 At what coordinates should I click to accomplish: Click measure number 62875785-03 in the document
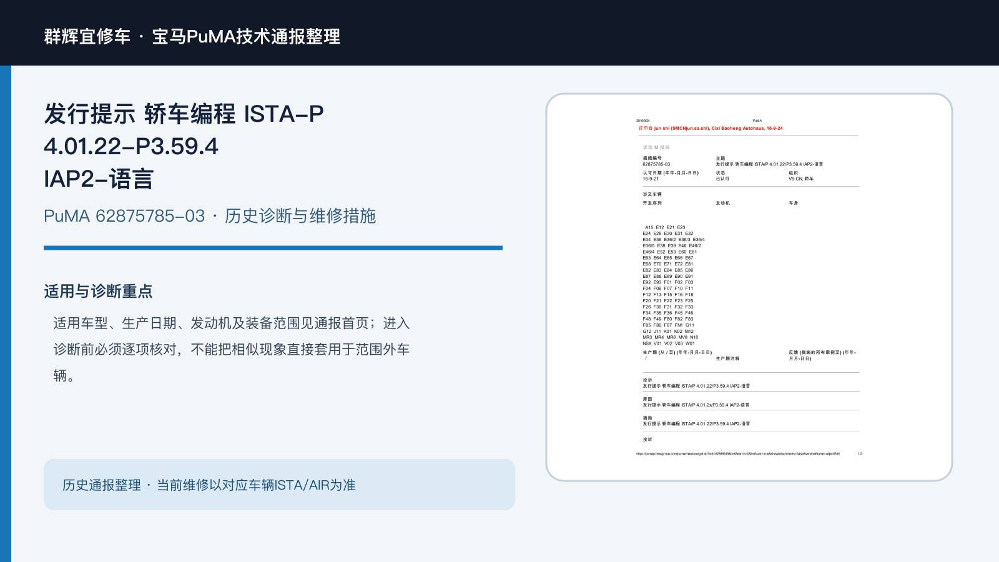(656, 164)
